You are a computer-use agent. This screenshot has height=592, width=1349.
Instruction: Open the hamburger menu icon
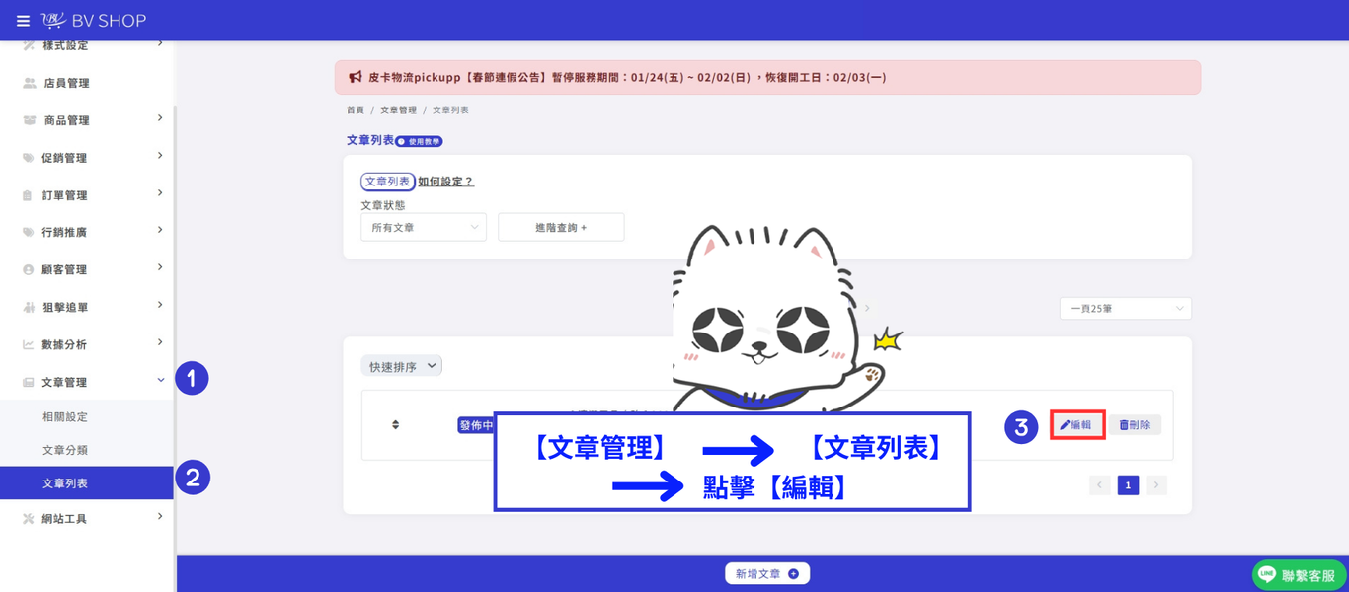23,21
